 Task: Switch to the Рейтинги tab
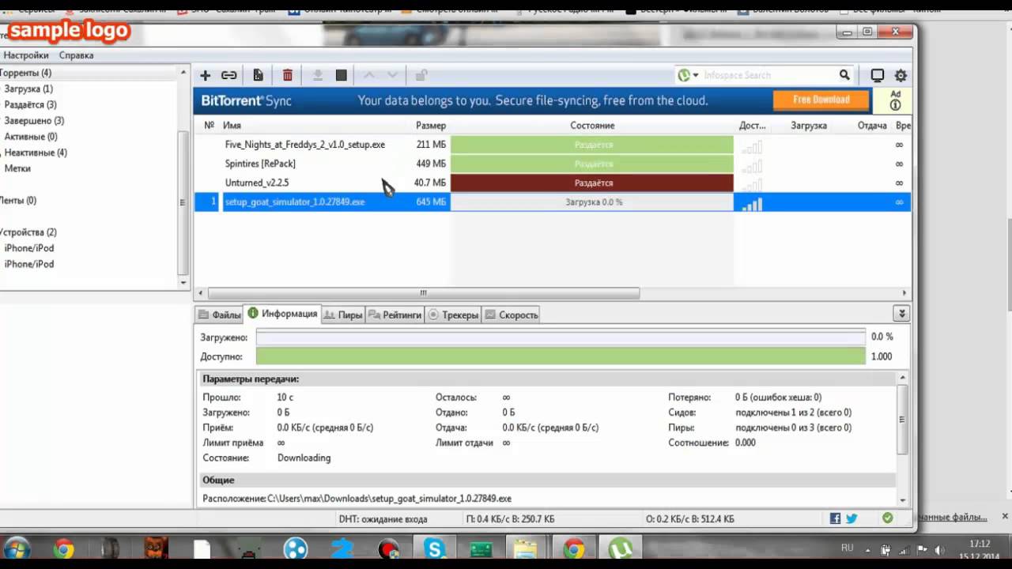[x=395, y=315]
